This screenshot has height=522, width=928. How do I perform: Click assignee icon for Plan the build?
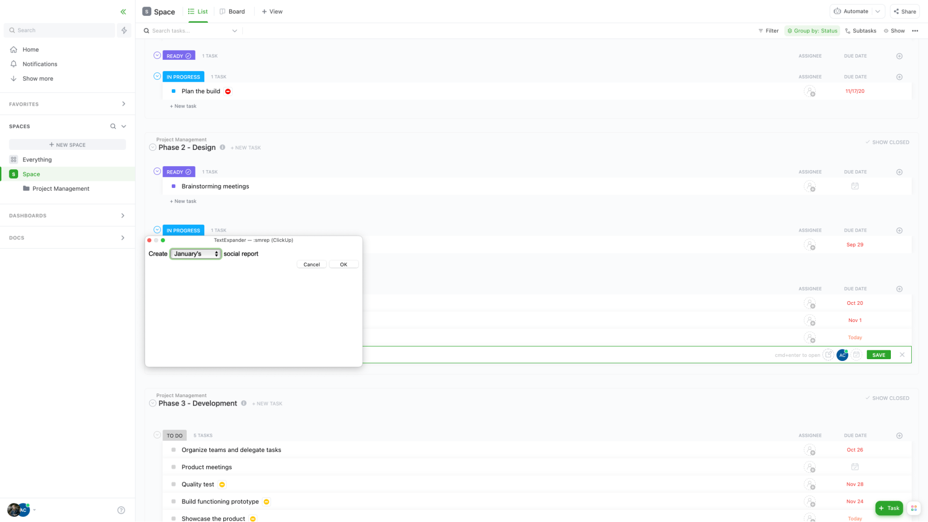(810, 91)
